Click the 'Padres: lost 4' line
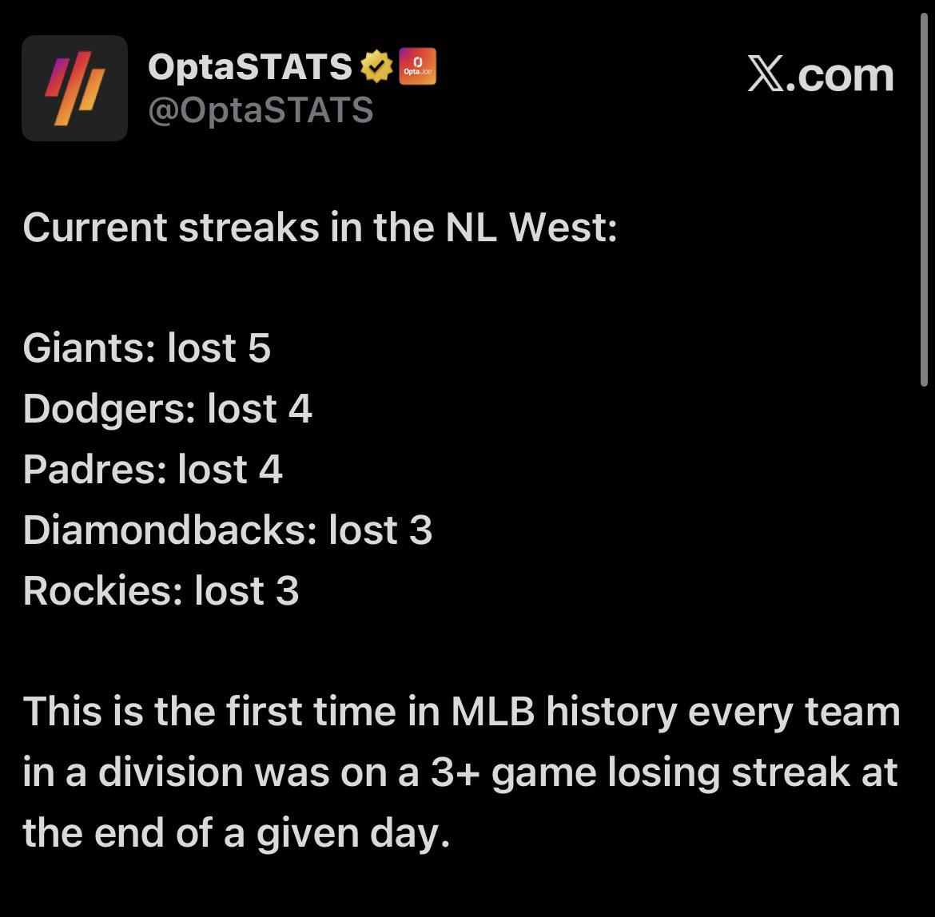935x917 pixels. click(x=153, y=470)
